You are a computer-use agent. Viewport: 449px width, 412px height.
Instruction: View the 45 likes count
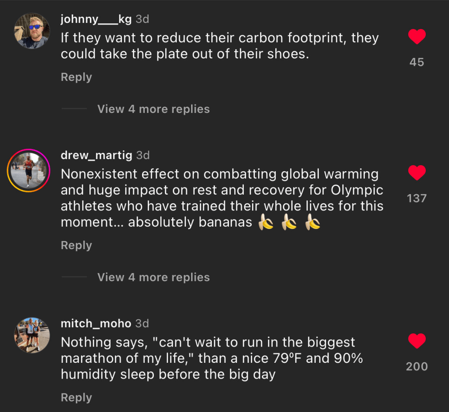[x=417, y=62]
